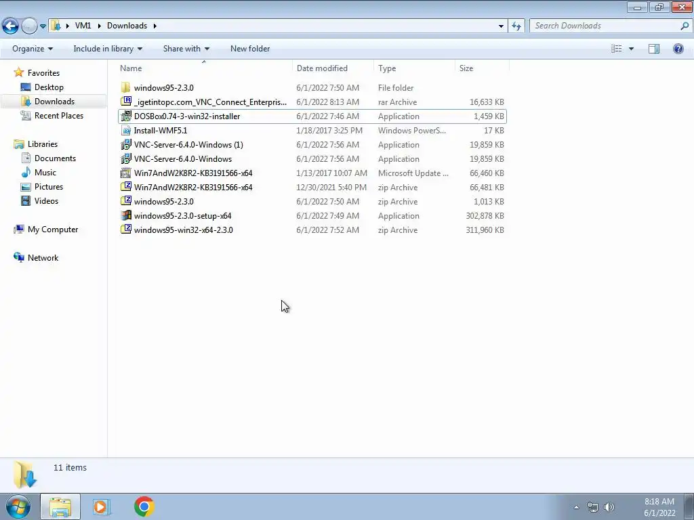Select windows95-2.3.0 zip archive icon
Screen dimensions: 694x520
125,200
